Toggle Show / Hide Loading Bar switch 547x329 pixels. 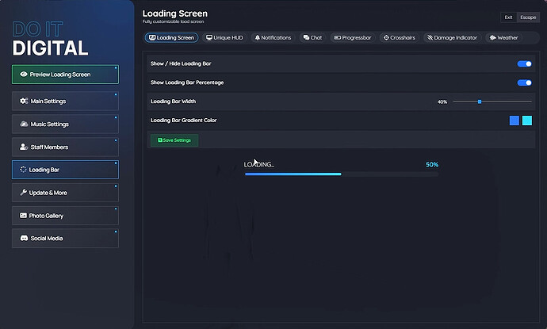(524, 64)
